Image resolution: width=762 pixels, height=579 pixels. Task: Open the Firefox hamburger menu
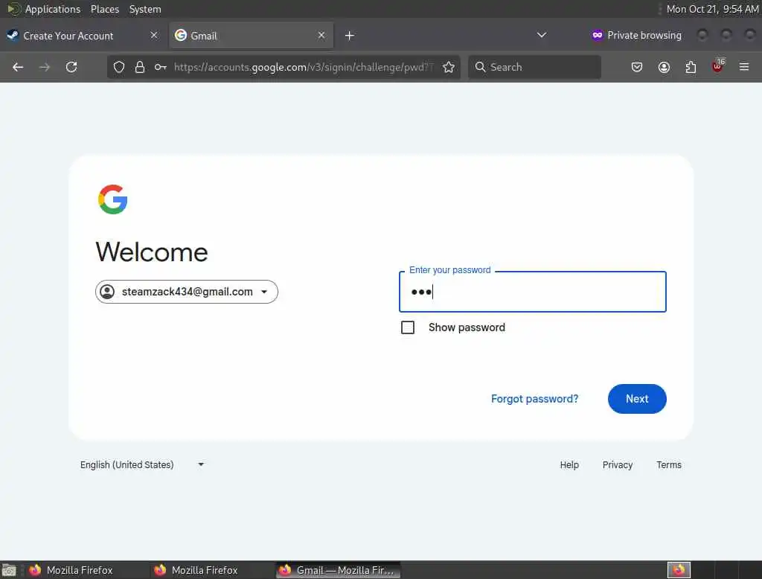pyautogui.click(x=744, y=67)
